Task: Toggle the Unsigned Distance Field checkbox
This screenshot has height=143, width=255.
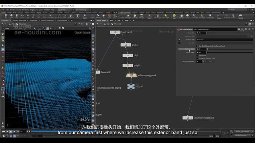Action: click(x=197, y=58)
